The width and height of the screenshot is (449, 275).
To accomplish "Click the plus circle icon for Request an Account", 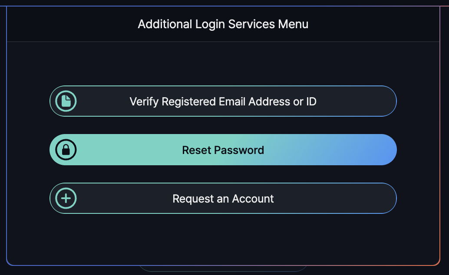I will point(66,199).
